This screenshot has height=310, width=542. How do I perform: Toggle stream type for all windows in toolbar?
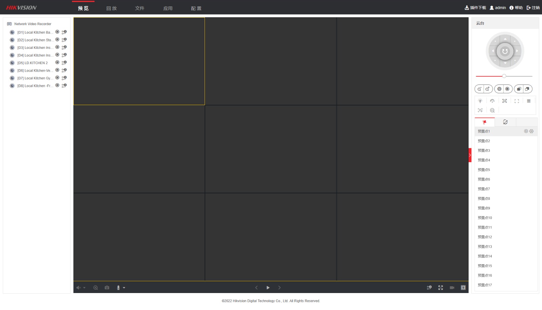click(x=429, y=288)
